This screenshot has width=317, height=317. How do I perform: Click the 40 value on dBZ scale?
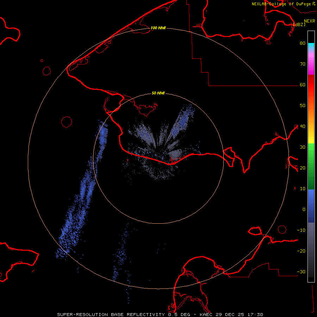(303, 126)
